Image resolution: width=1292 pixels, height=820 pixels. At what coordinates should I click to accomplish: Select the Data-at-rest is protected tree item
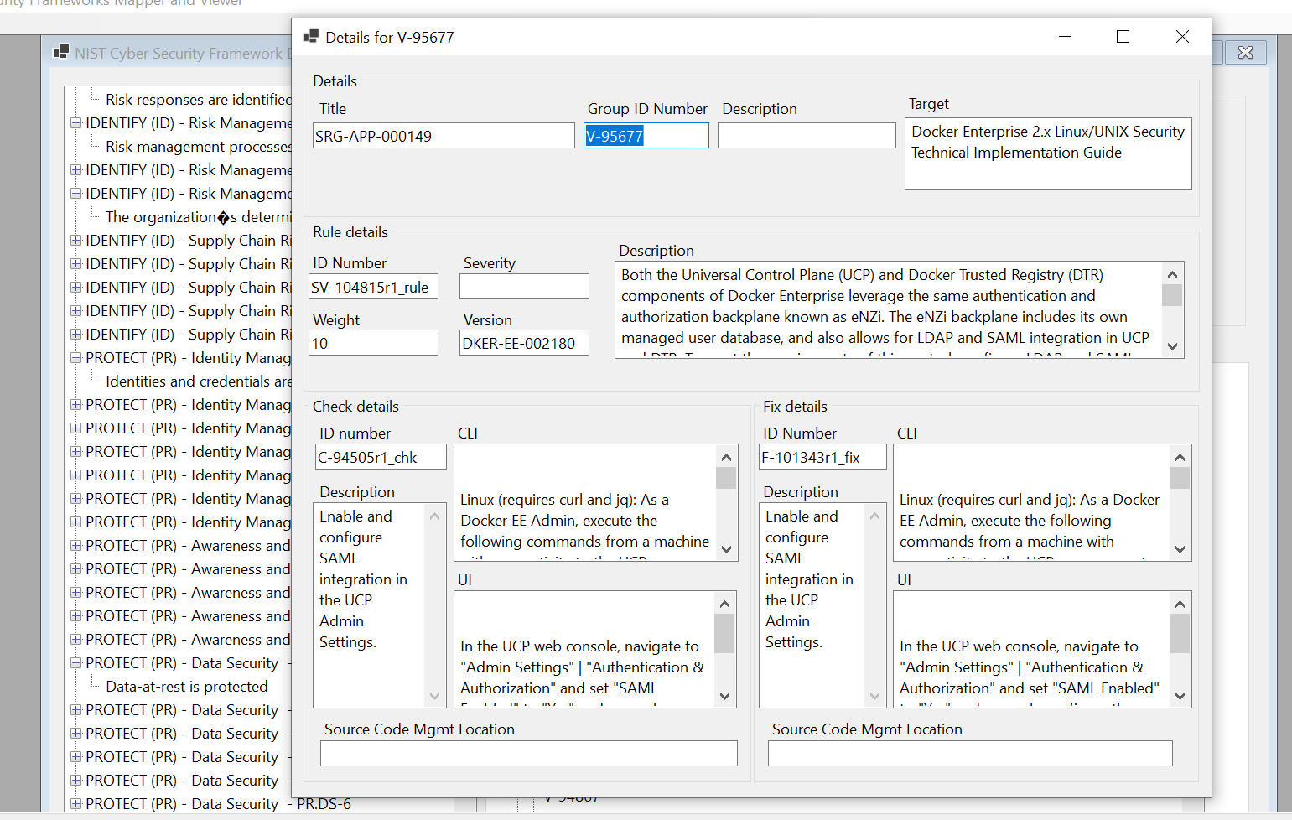[185, 686]
